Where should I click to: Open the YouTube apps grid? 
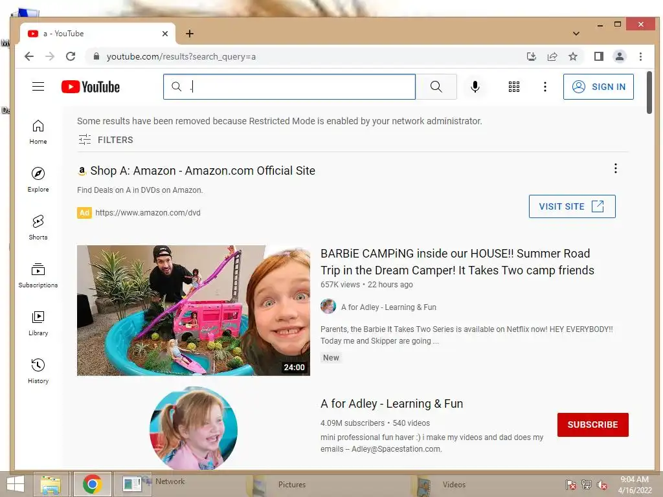[513, 87]
